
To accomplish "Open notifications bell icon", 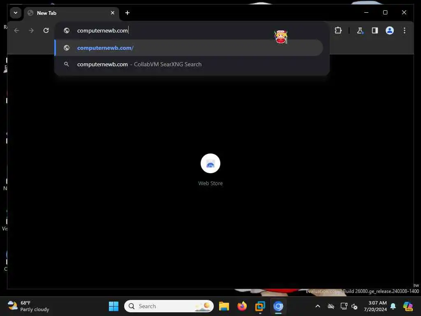I will click(x=393, y=306).
